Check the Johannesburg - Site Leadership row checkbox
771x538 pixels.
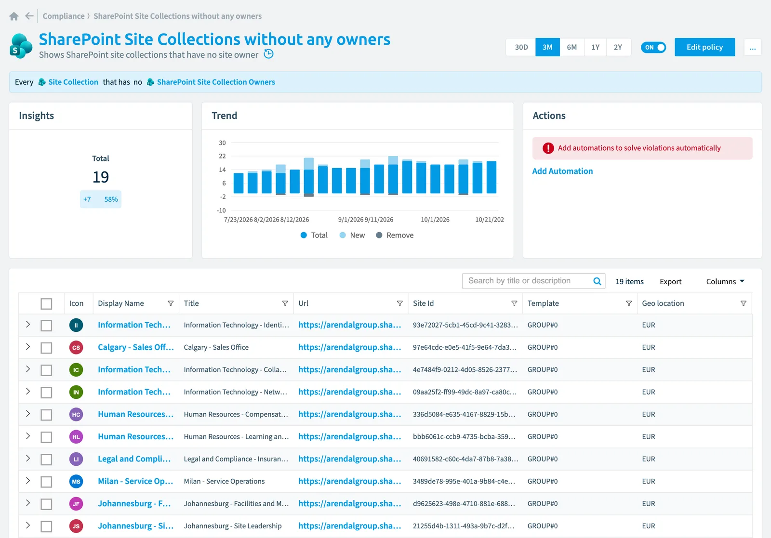(46, 526)
